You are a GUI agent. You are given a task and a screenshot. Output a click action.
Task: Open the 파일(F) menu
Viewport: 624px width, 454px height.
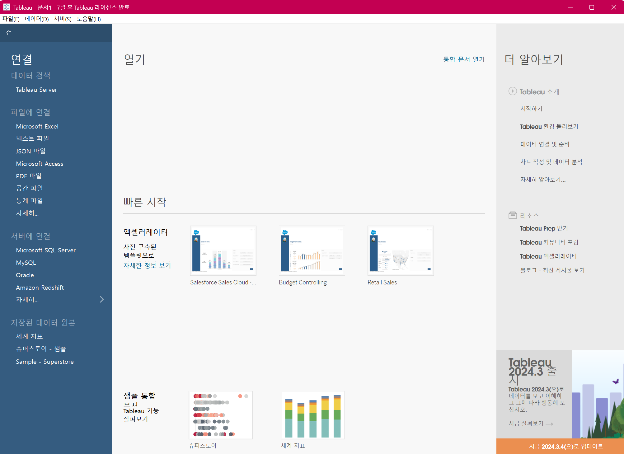pyautogui.click(x=11, y=19)
